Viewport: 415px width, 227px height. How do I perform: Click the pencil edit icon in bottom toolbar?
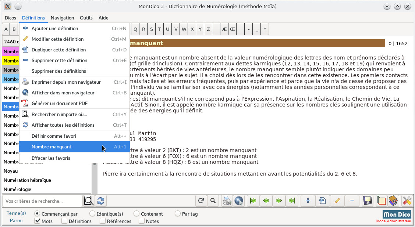(337, 201)
